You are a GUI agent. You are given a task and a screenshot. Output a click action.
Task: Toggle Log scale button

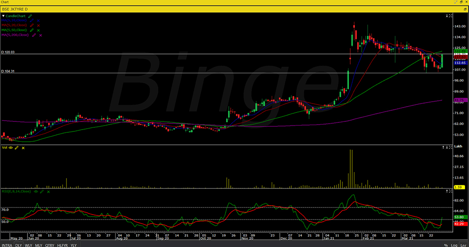[x=455, y=245]
